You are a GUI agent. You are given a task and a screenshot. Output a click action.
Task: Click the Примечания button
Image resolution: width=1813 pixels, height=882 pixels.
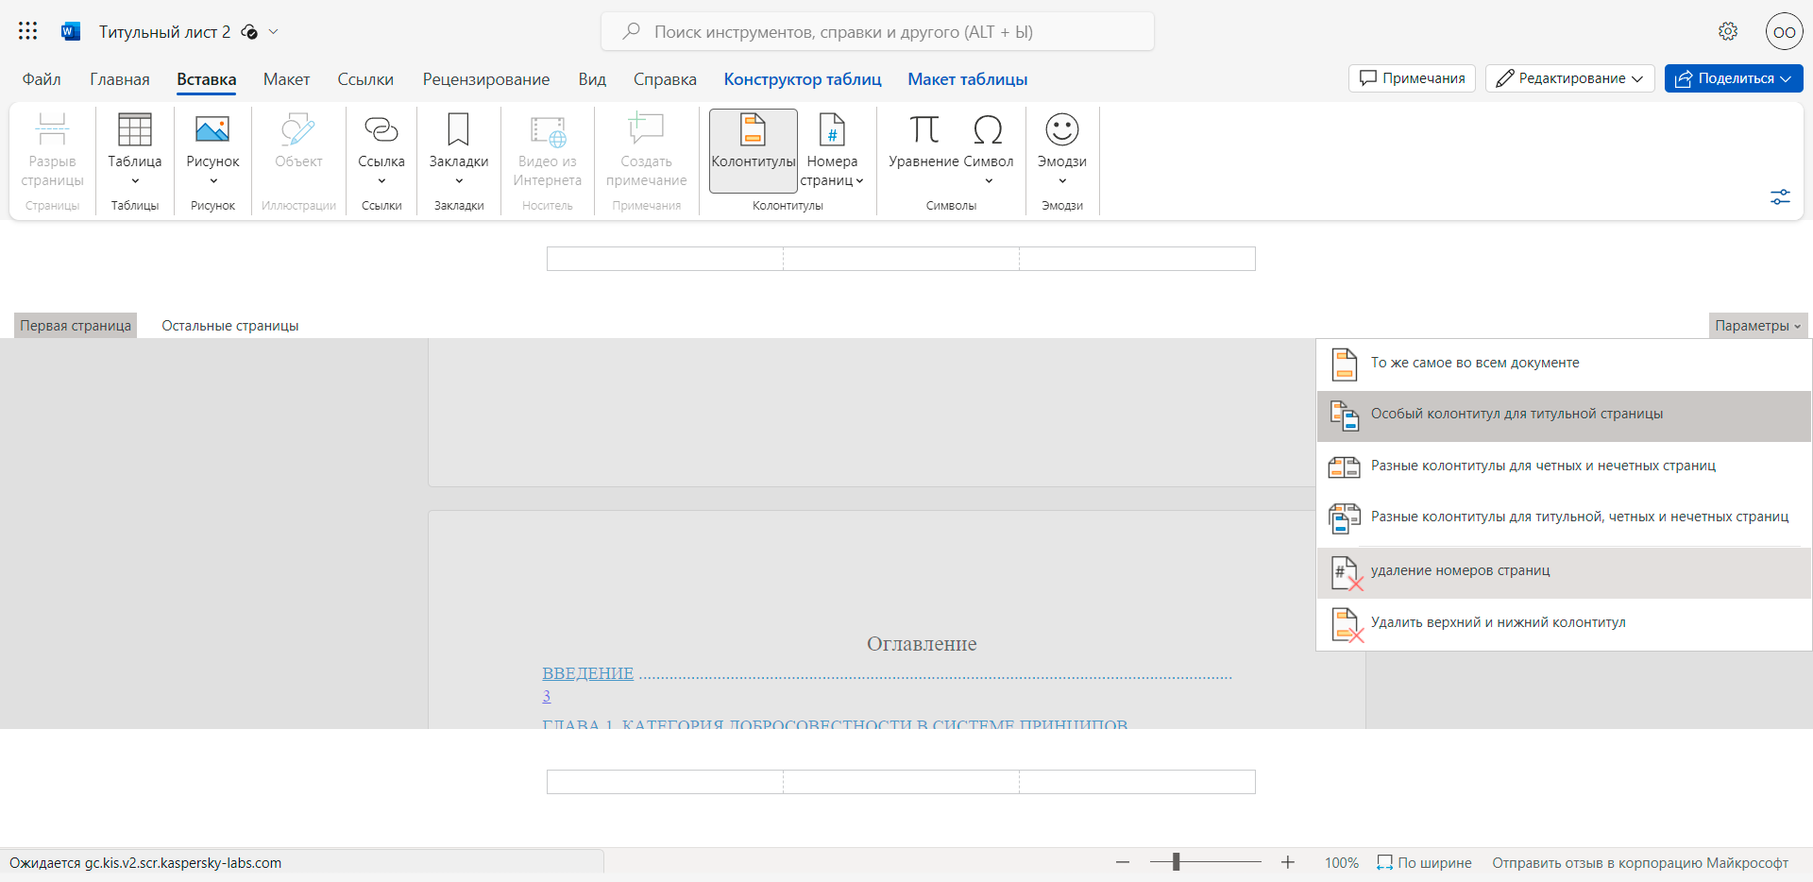pyautogui.click(x=1412, y=78)
